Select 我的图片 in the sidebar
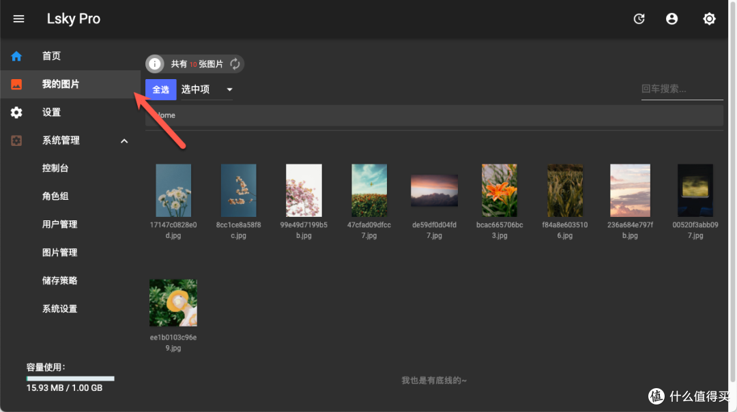Screen dimensions: 737x412 tap(70, 84)
